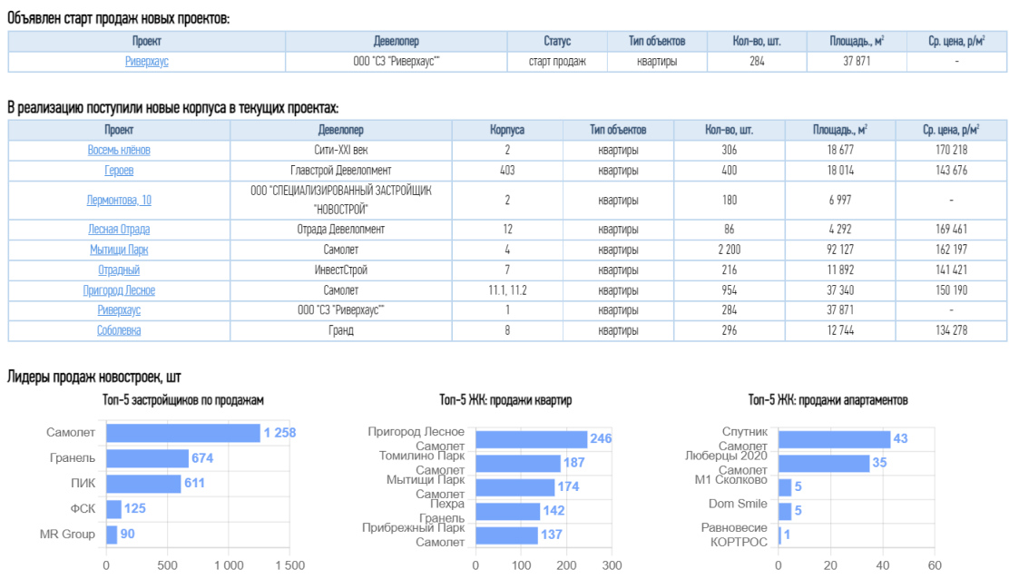Click the Спутник apartments bar showing 43
This screenshot has width=1019, height=579.
tap(834, 439)
